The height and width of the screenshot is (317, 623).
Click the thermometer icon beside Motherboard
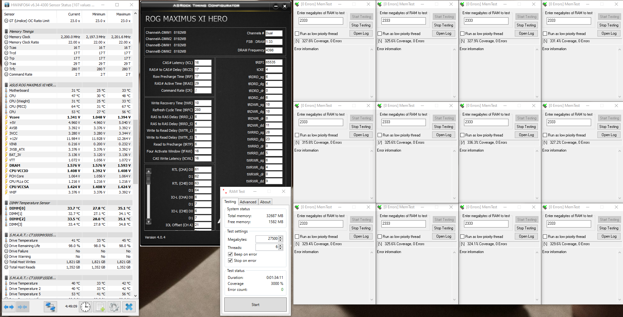point(6,90)
